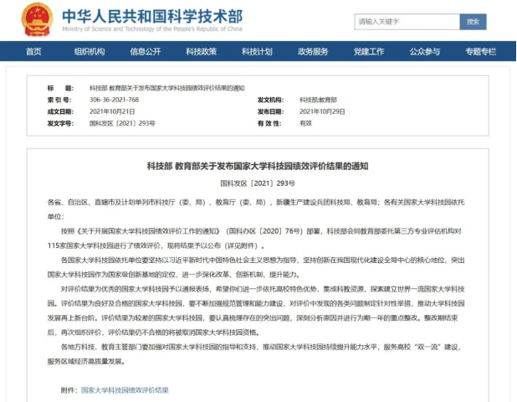Go to the 专题专栏 section
The height and width of the screenshot is (402, 517).
(x=481, y=52)
